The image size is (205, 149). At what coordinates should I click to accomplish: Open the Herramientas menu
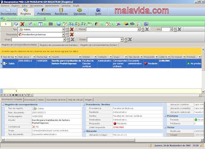click(37, 6)
